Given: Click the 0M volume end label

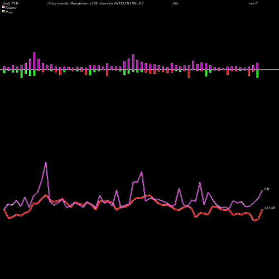Looking at the screenshot, I should pyautogui.click(x=267, y=189).
